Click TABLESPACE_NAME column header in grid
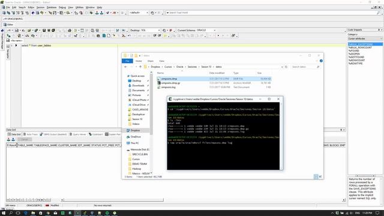The width and height of the screenshot is (384, 216). pos(46,145)
